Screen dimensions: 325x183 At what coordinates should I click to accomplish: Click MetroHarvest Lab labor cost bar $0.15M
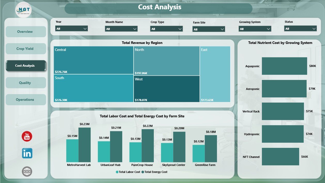(x=72, y=151)
